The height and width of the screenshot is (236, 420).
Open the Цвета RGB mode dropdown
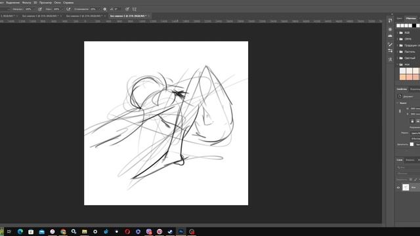[415, 133]
